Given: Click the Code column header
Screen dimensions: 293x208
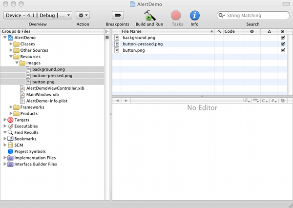Looking at the screenshot, I should [x=232, y=31].
